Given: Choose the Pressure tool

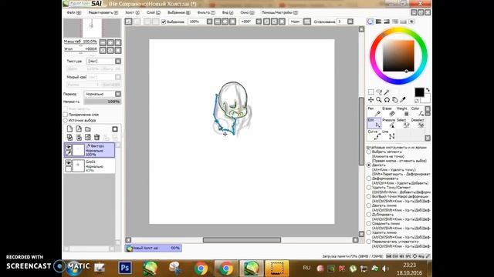Looking at the screenshot, I should pos(388,123).
